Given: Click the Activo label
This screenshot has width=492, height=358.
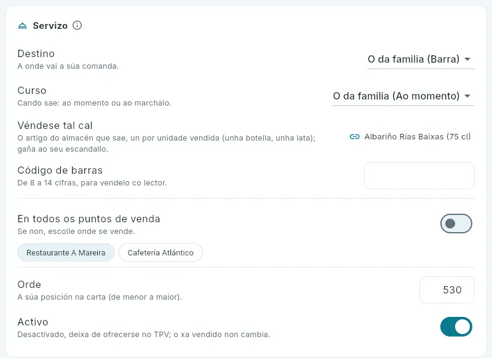Looking at the screenshot, I should 33,322.
